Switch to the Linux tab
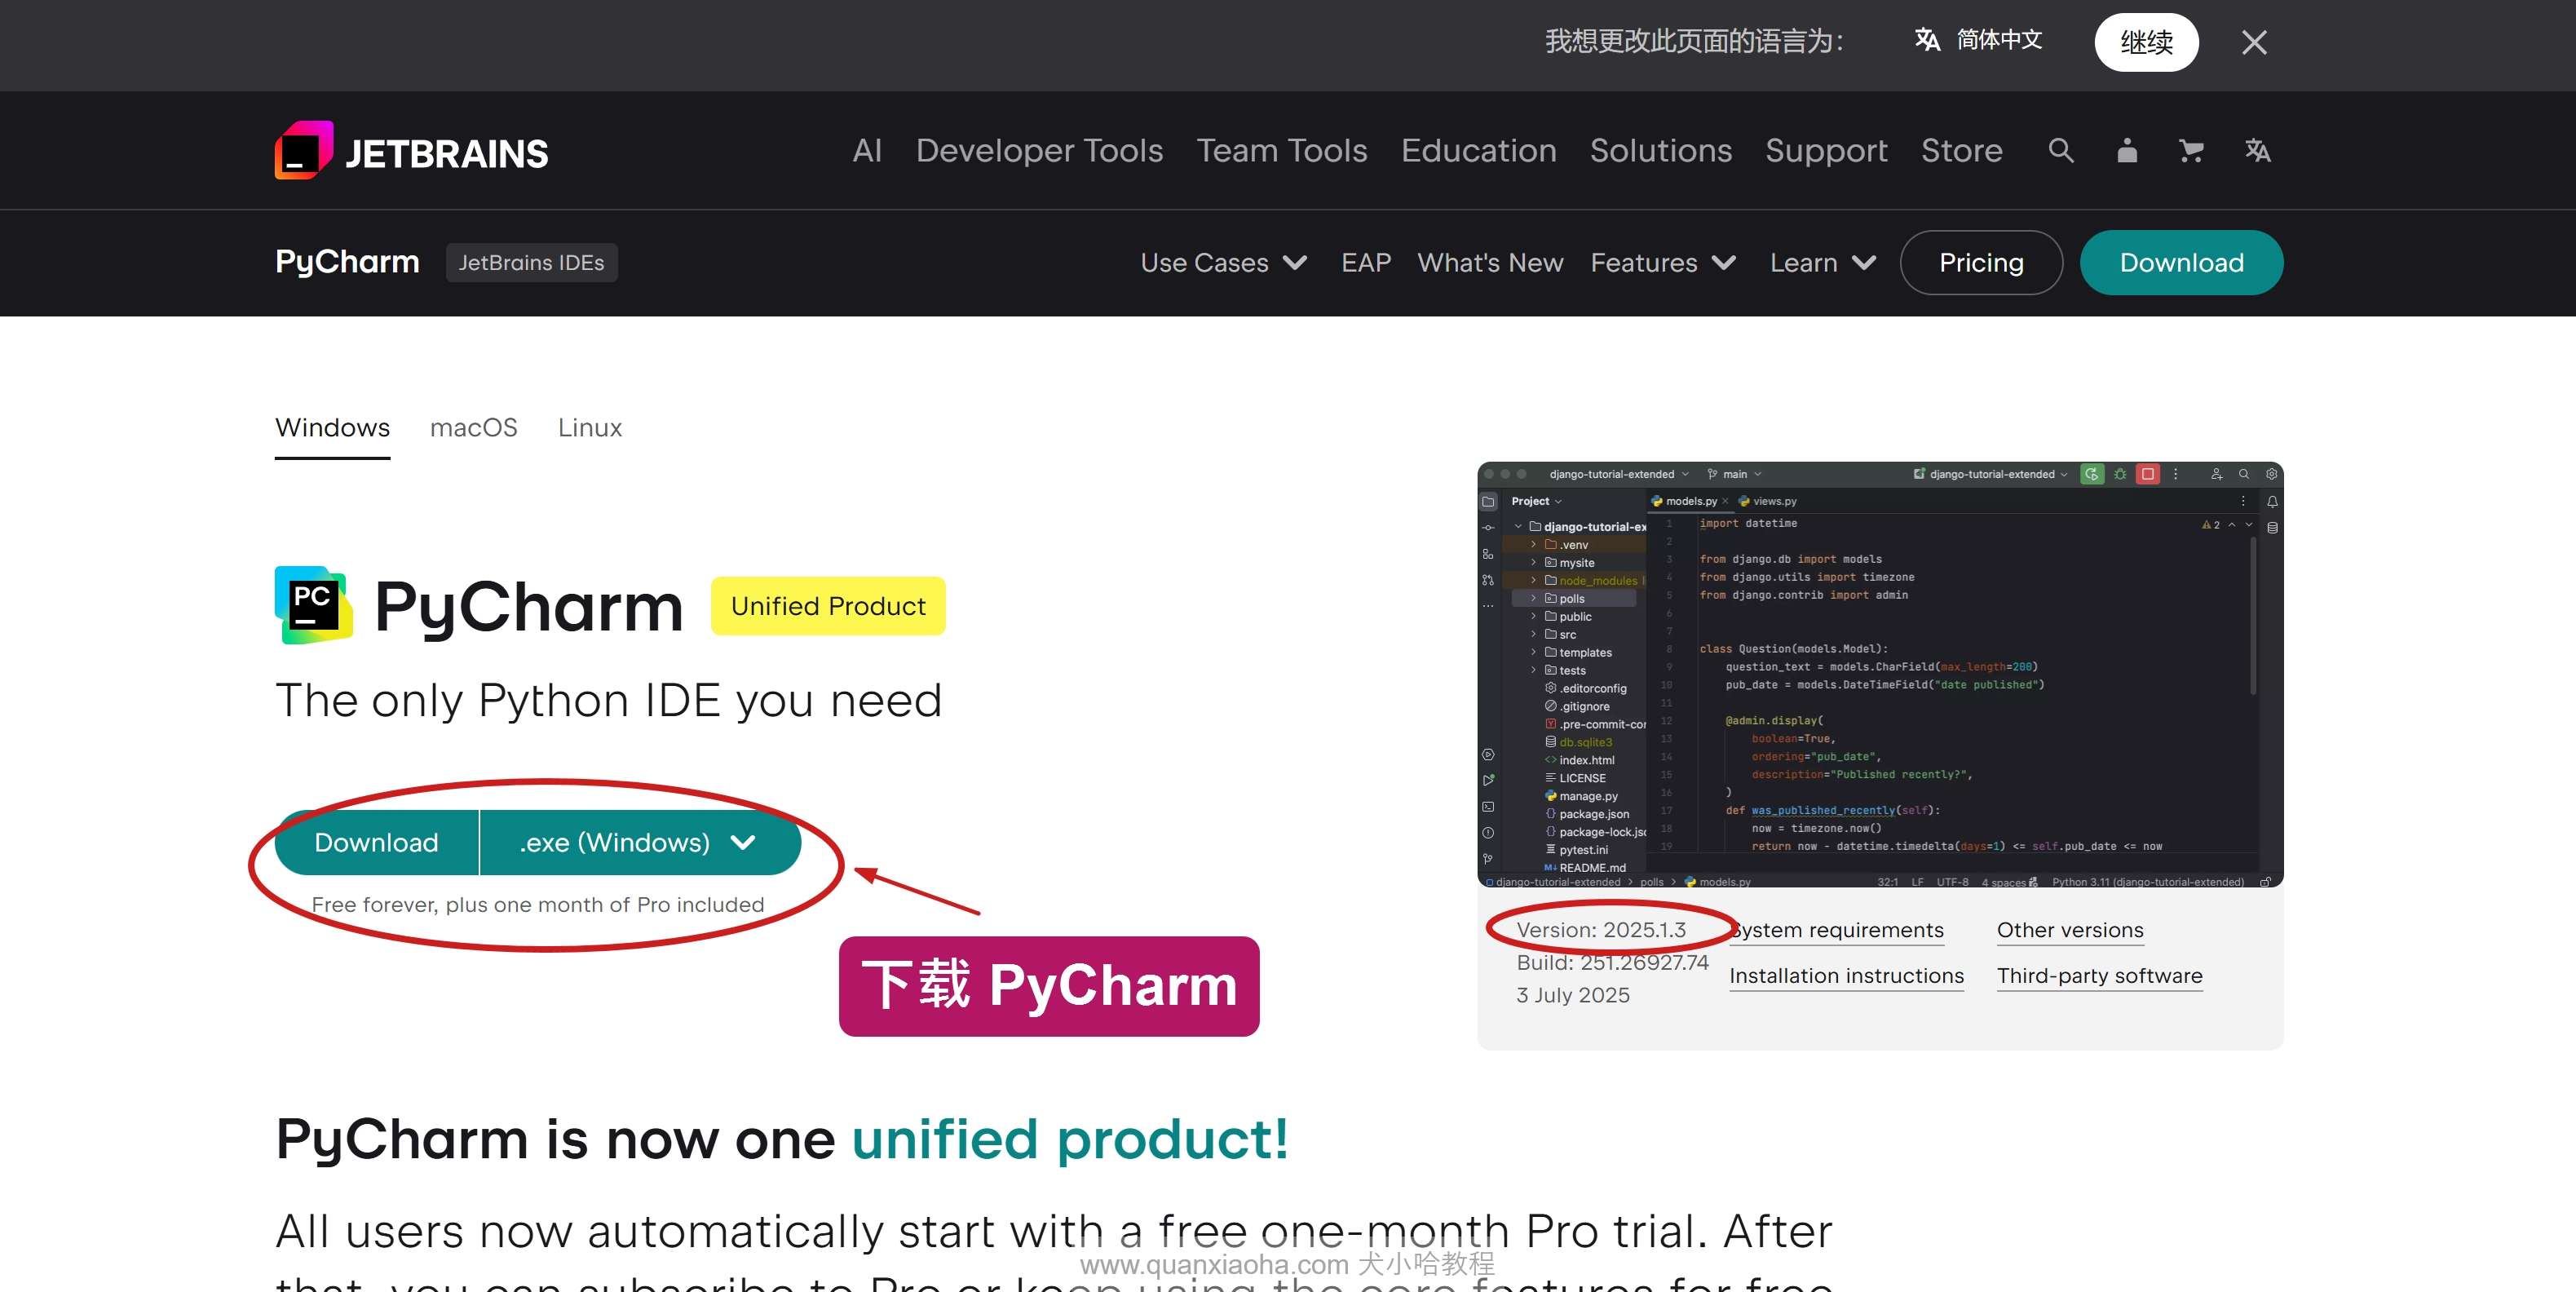The image size is (2576, 1292). (589, 427)
